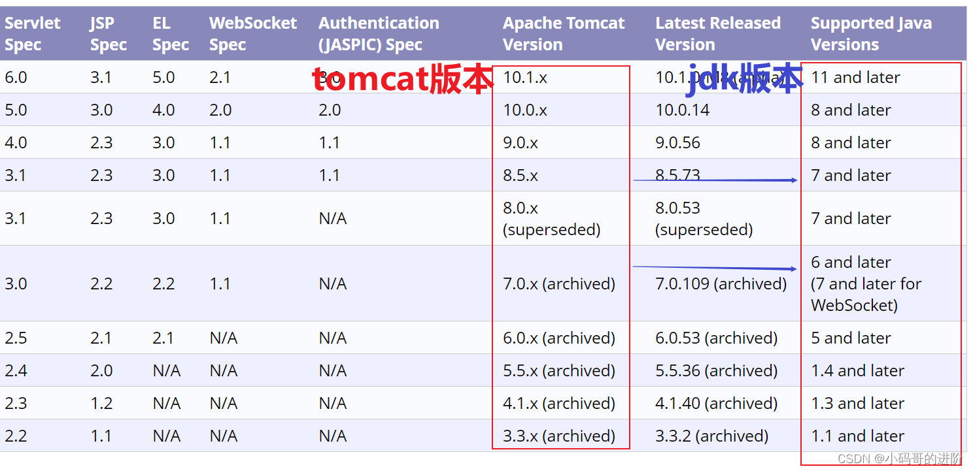Click the Apache Tomcat Version header

click(564, 34)
